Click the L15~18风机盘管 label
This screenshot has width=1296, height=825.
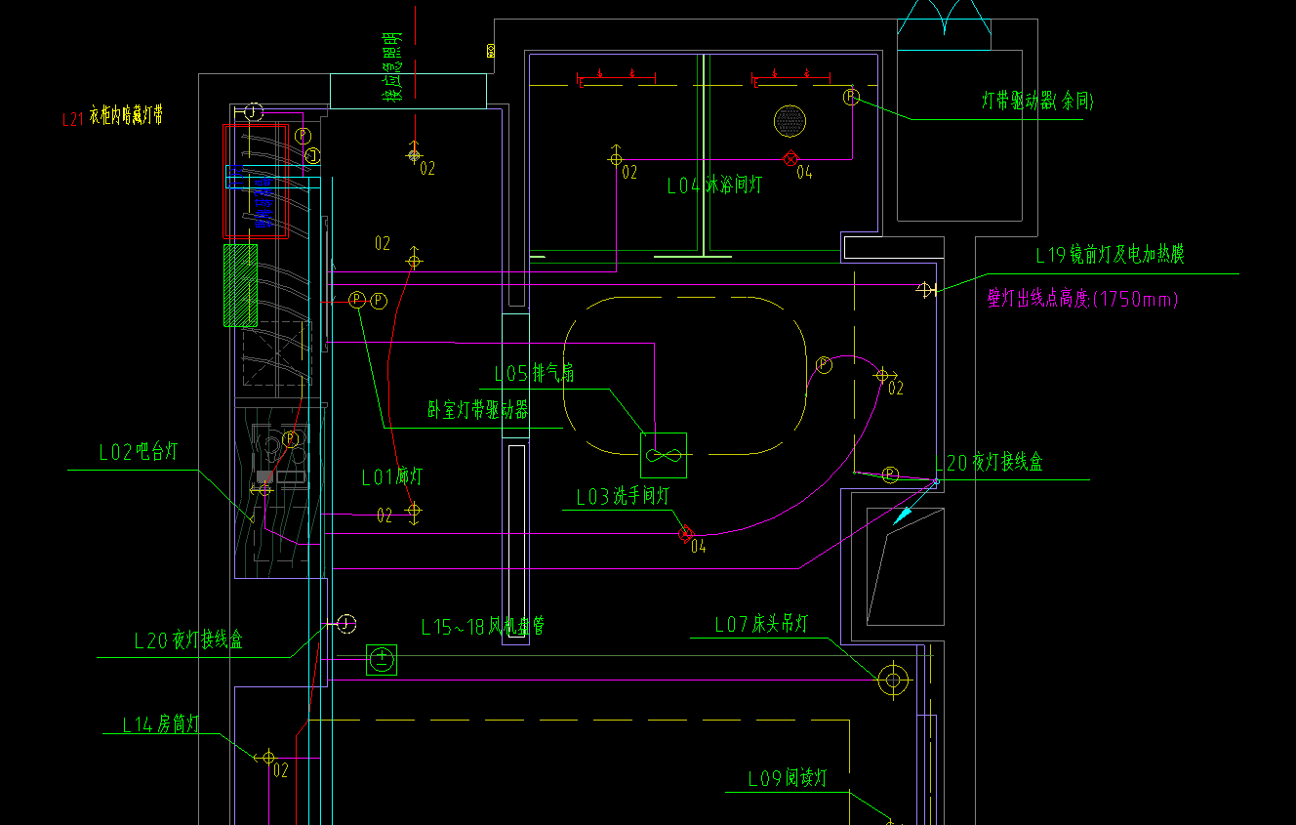[x=483, y=628]
